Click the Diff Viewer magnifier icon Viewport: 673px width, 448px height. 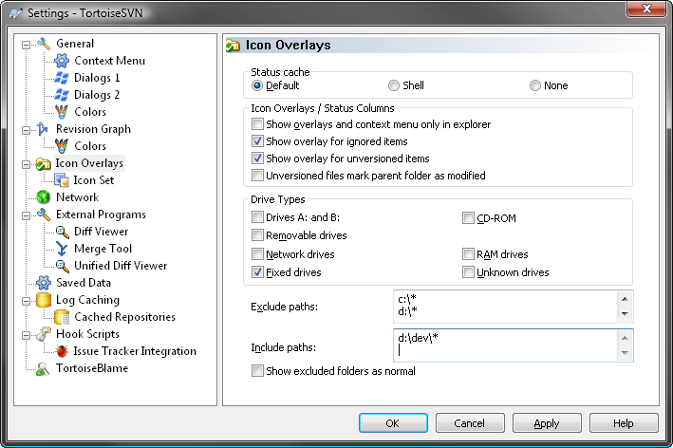62,232
